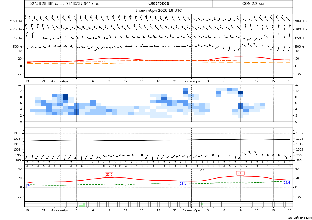312x220 pixels.
Task: Click the blue 9.1 minimum temperature label
Action: click(30, 186)
